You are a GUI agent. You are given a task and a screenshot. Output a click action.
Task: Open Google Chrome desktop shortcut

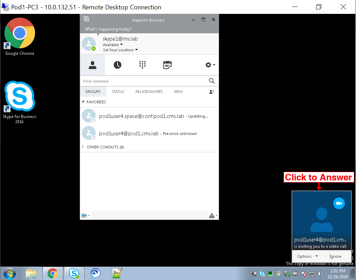coord(20,36)
